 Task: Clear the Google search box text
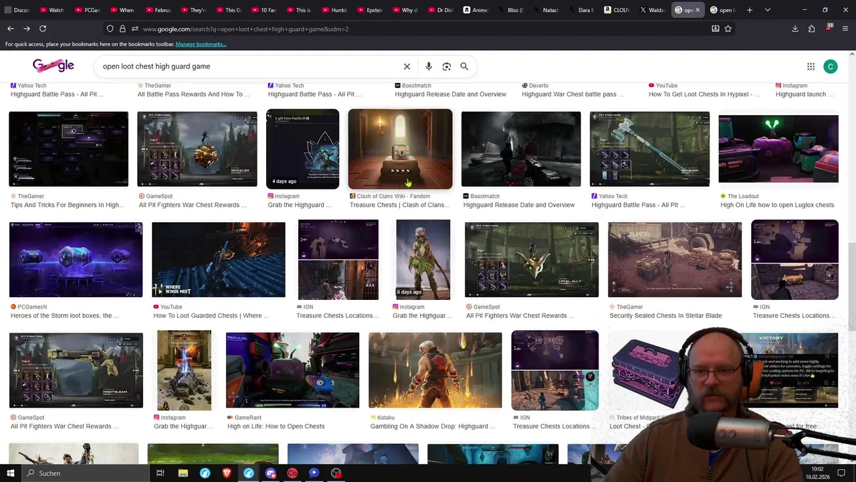coord(407,66)
